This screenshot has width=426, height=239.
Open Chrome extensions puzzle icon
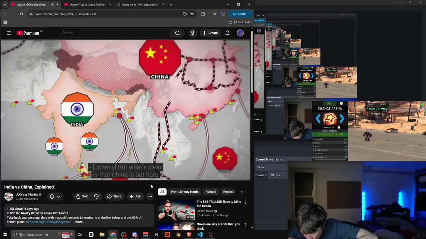point(203,14)
